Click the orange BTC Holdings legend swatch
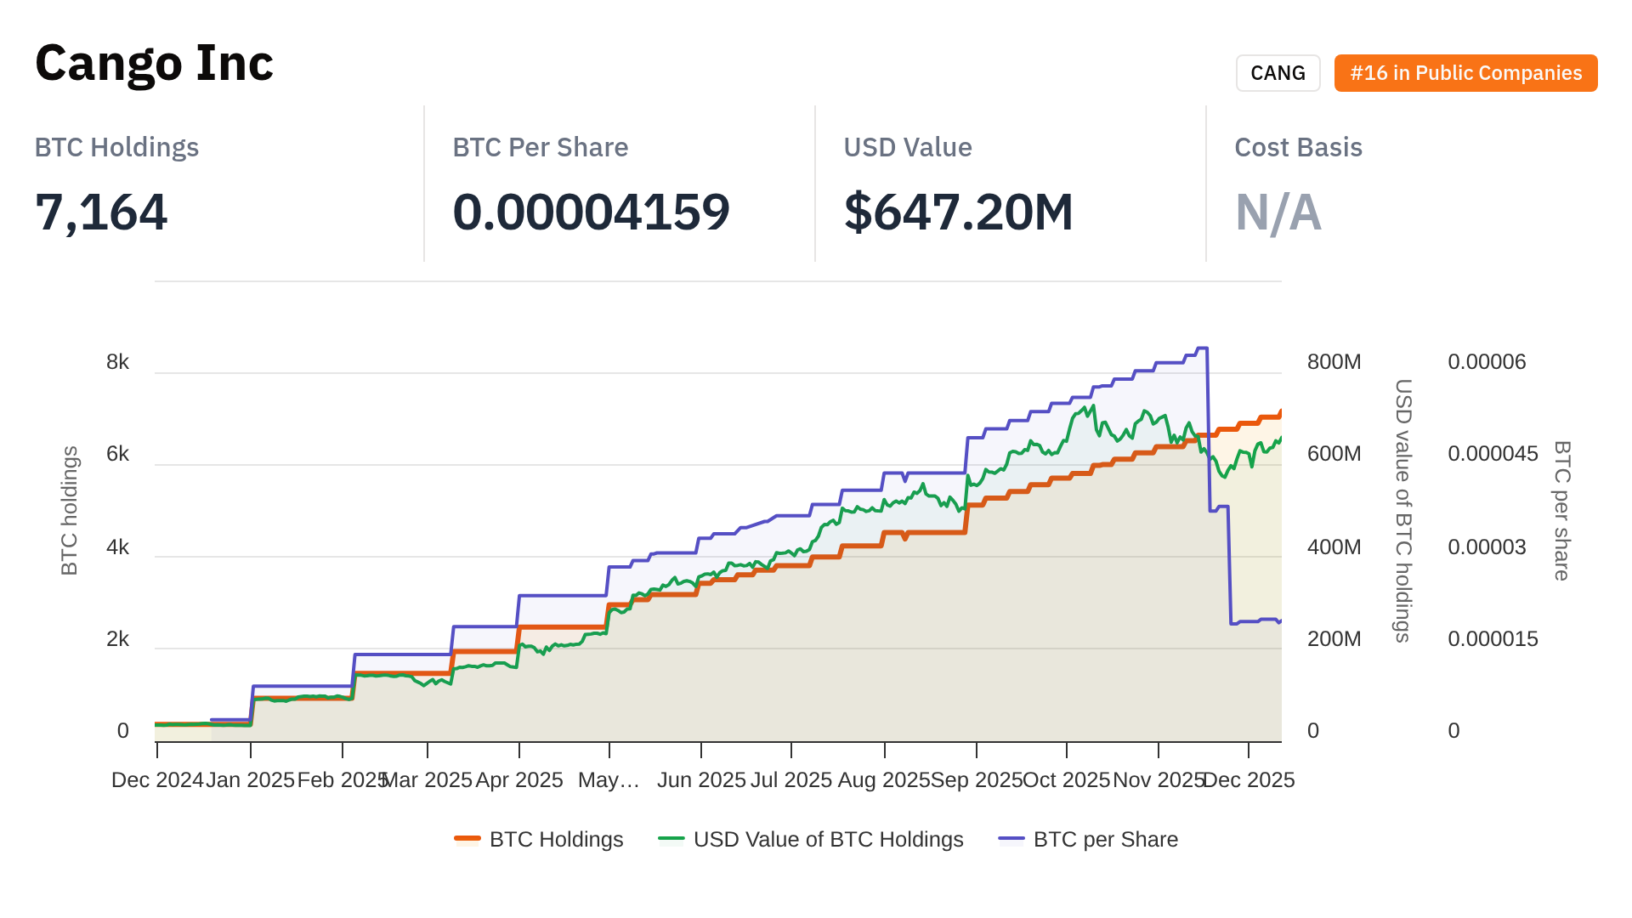The width and height of the screenshot is (1632, 918). click(x=467, y=840)
